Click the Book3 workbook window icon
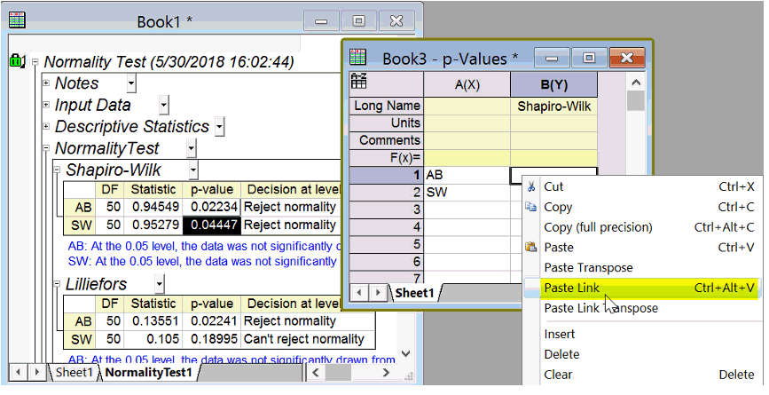 357,57
